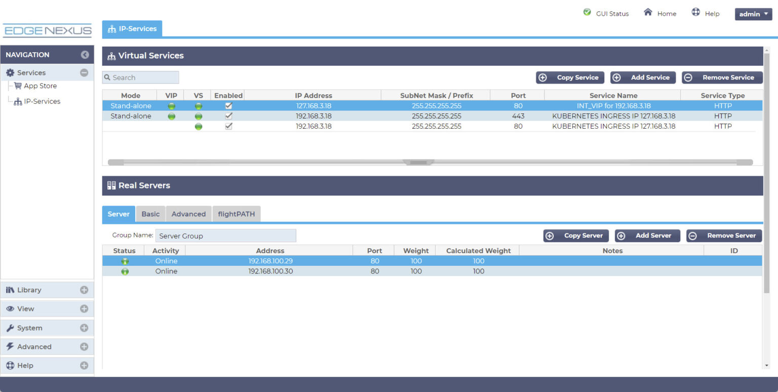Screen dimensions: 778x392
Task: Uncheck Enabled for the port 443 service
Action: [x=228, y=115]
